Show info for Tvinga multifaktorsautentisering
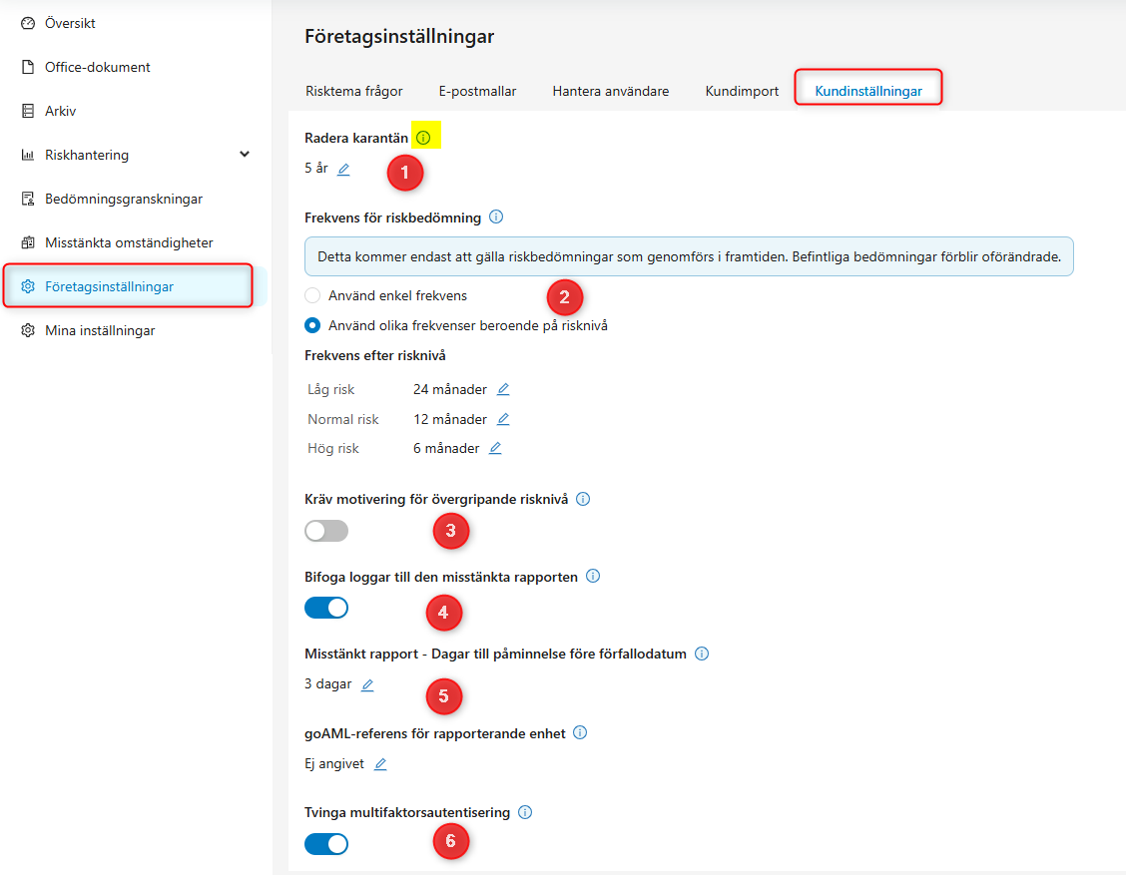Viewport: 1126px width, 875px height. pyautogui.click(x=525, y=812)
